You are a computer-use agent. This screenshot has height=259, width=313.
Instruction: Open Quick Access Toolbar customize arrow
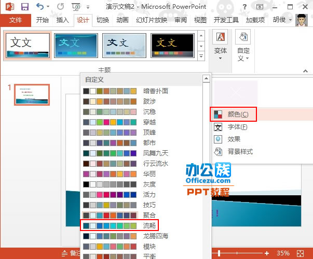(x=88, y=7)
